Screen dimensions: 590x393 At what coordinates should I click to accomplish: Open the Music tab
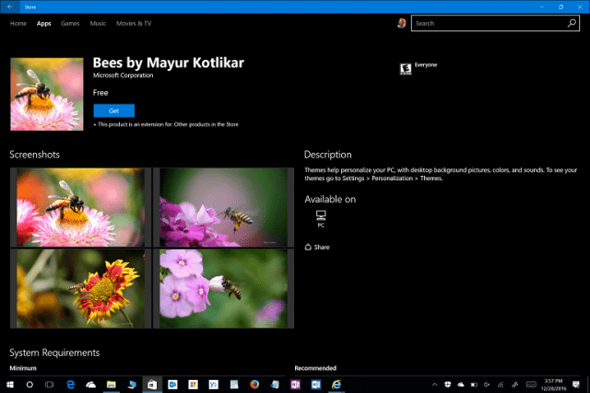click(98, 23)
